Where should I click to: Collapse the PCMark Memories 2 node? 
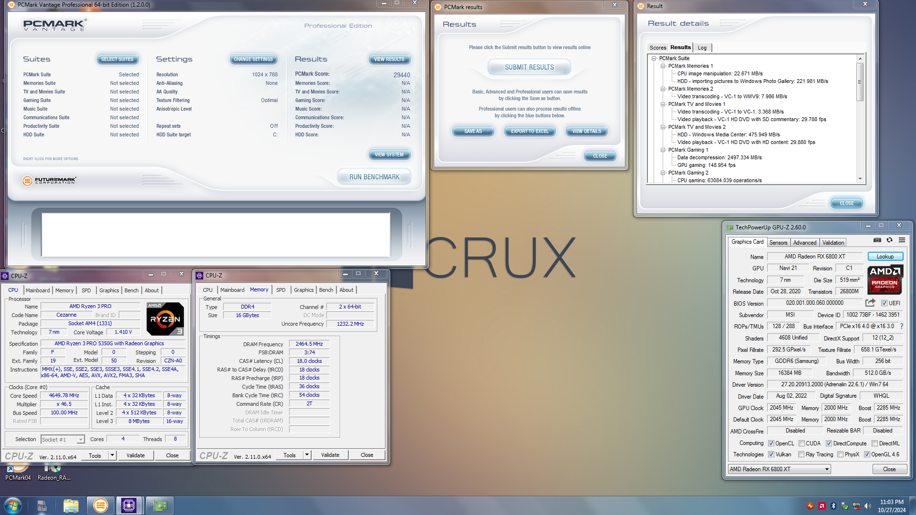click(x=663, y=89)
